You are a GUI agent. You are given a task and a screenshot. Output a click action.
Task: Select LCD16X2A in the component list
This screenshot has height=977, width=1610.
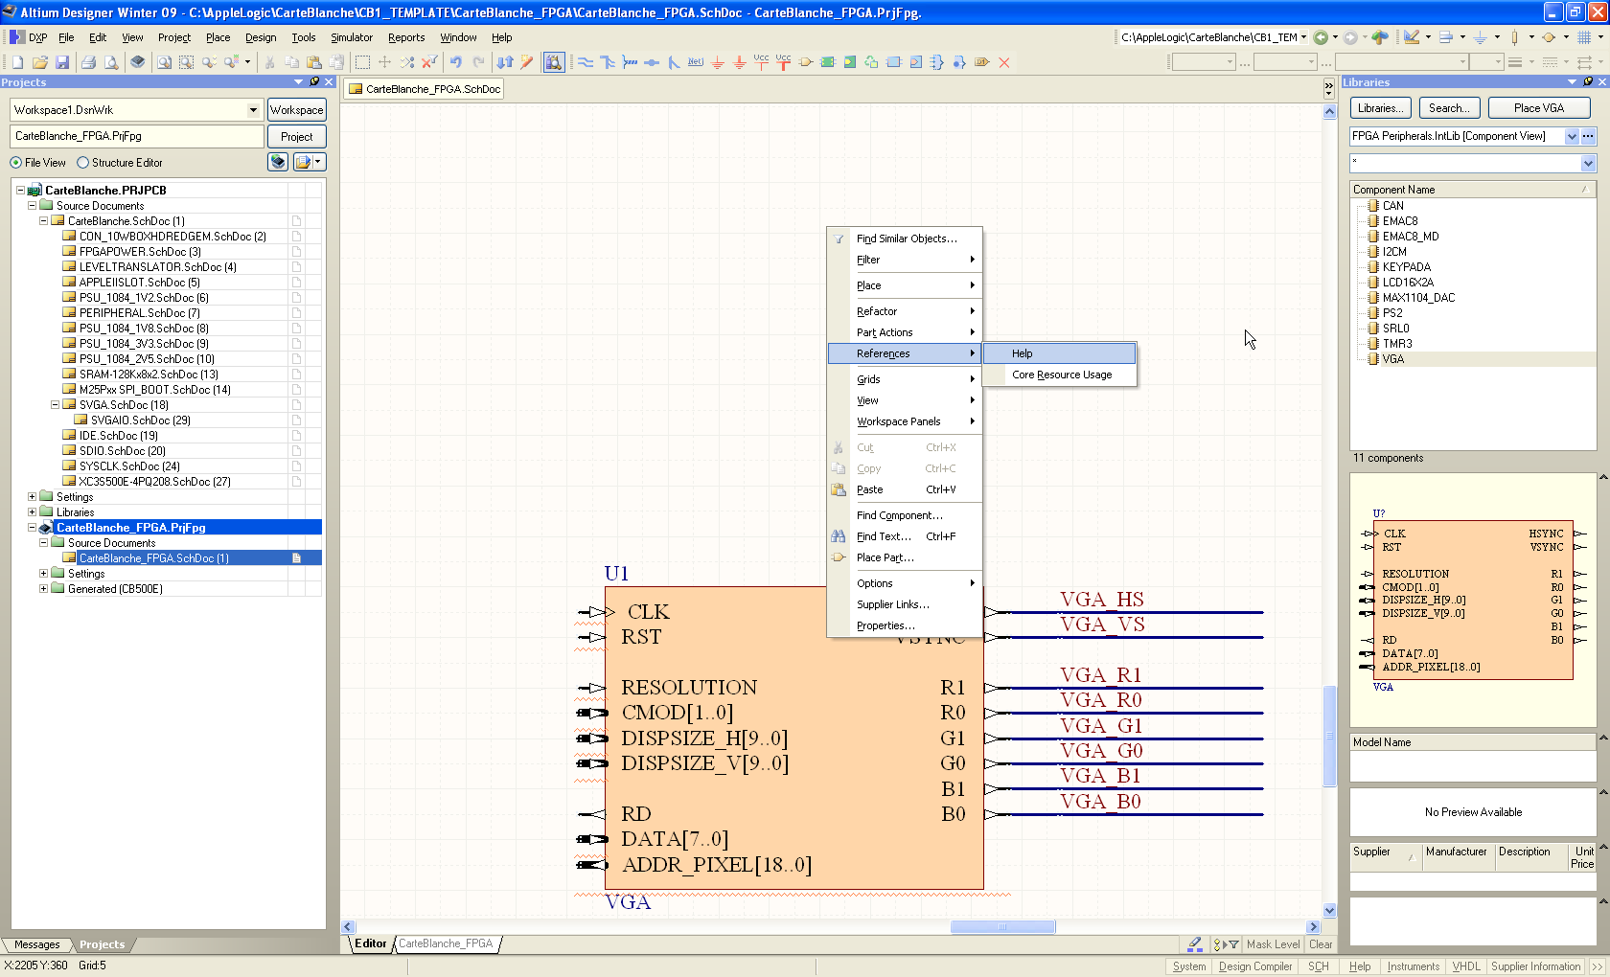pos(1408,283)
